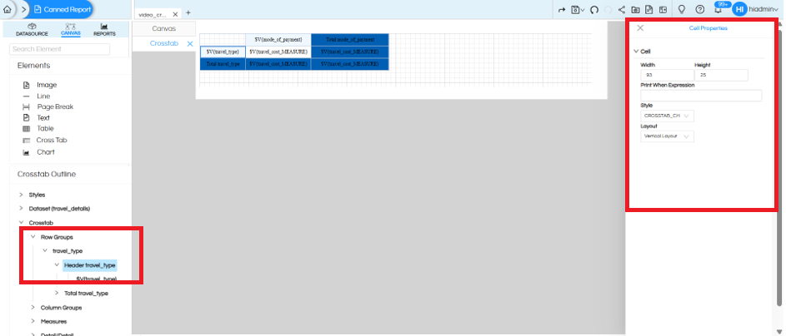Select the Line element
786x336 pixels.
(x=37, y=96)
